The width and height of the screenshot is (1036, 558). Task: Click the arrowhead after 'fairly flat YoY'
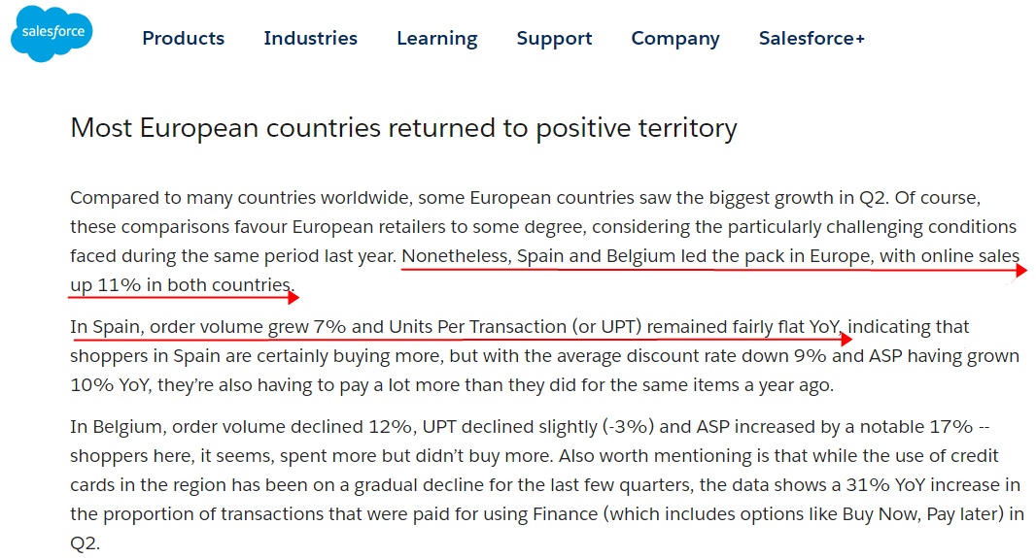[846, 340]
